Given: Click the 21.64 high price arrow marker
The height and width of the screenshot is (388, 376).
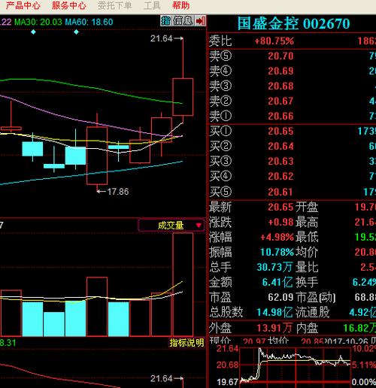Looking at the screenshot, I should [167, 38].
